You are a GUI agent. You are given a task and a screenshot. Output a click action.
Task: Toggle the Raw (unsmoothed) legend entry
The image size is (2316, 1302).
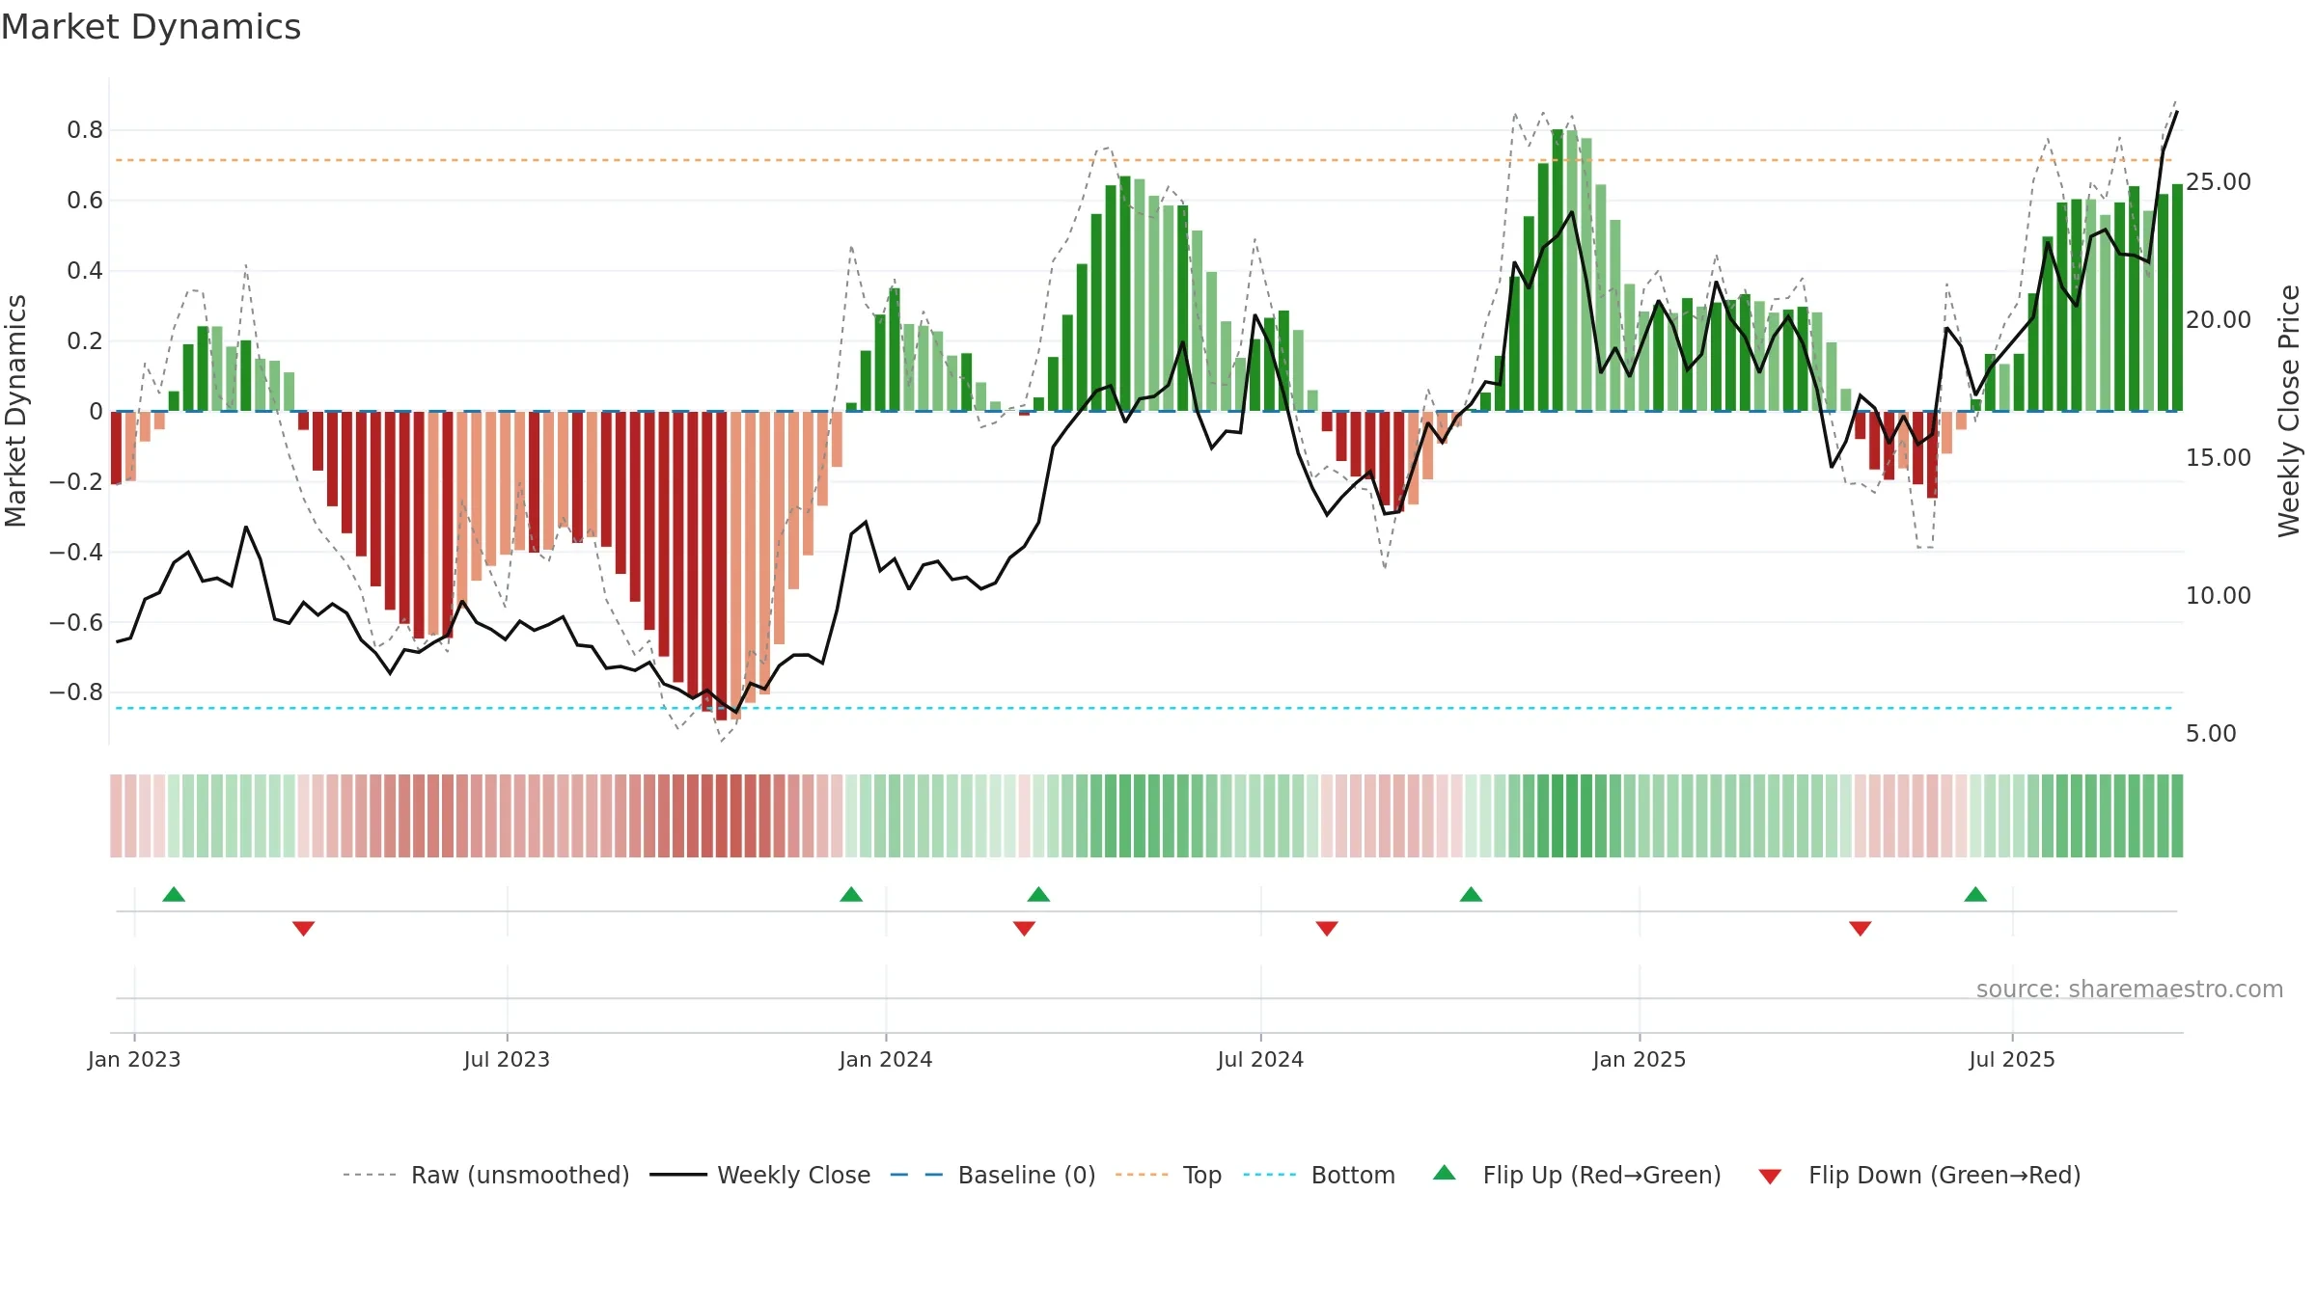[486, 1175]
